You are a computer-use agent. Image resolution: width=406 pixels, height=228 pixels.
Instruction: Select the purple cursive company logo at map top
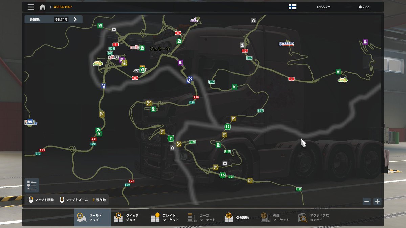click(x=194, y=20)
